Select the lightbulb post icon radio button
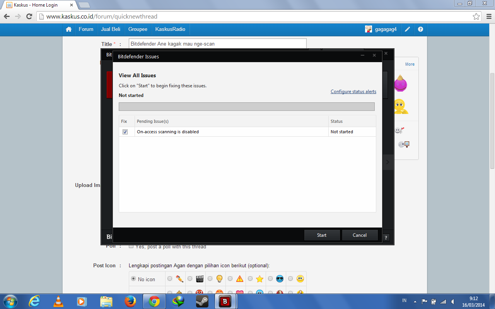This screenshot has height=309, width=495. pos(210,279)
